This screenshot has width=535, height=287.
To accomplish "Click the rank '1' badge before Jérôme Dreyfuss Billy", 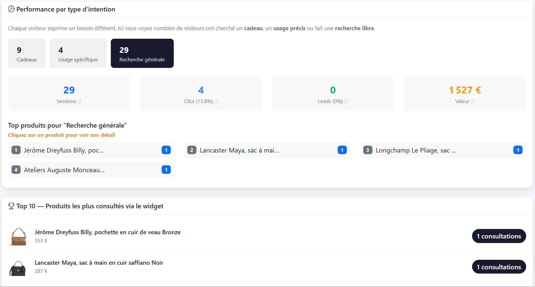I will pos(16,150).
